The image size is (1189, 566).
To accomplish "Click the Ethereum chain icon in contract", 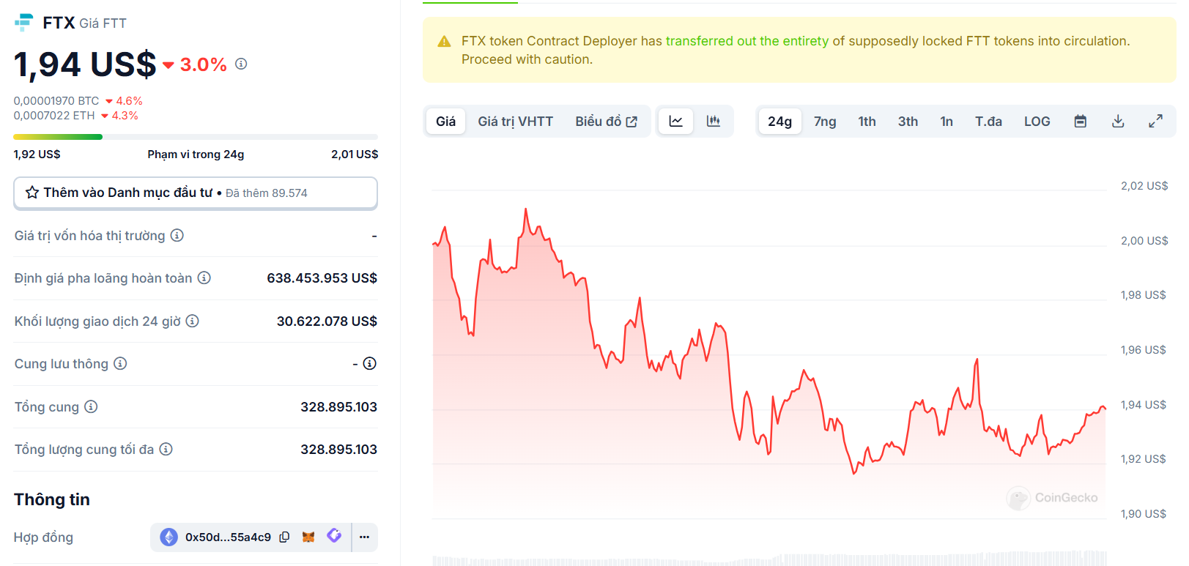I will click(169, 537).
